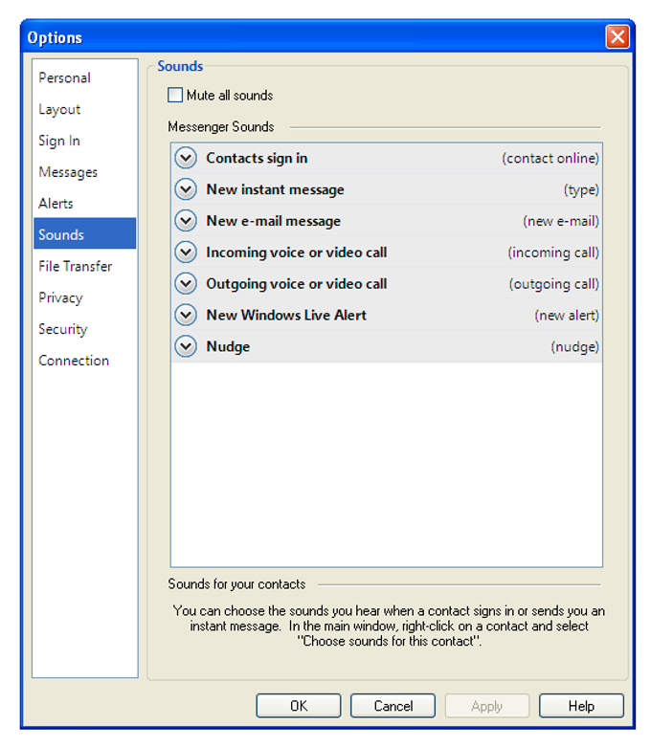Click the Contacts sign in text
The image size is (651, 747).
point(257,158)
